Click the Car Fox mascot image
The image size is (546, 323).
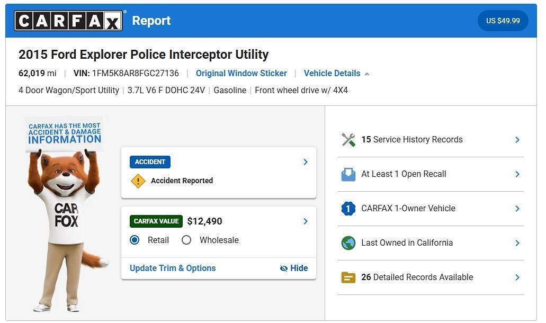pos(66,230)
